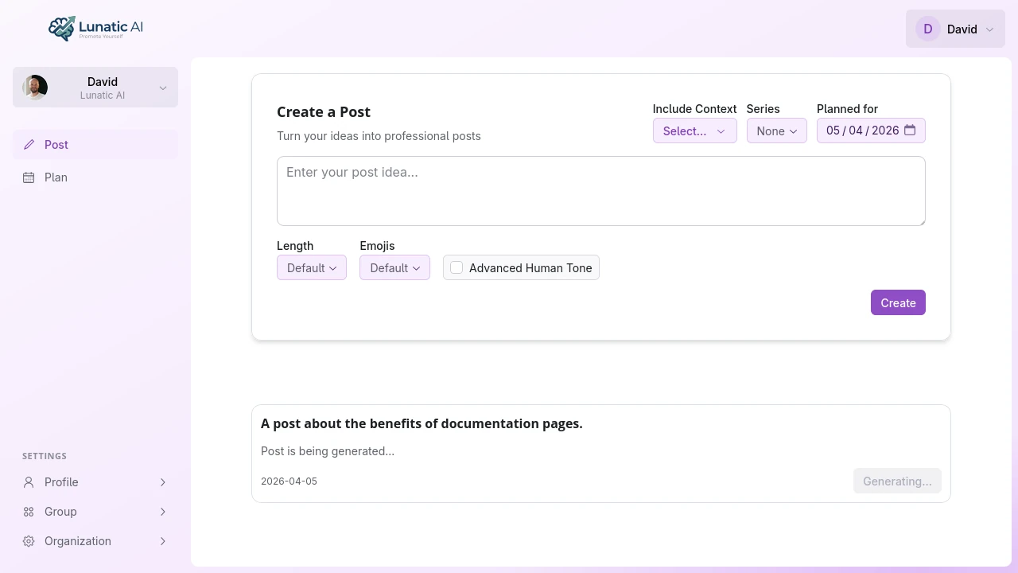Click the Create button

898,302
